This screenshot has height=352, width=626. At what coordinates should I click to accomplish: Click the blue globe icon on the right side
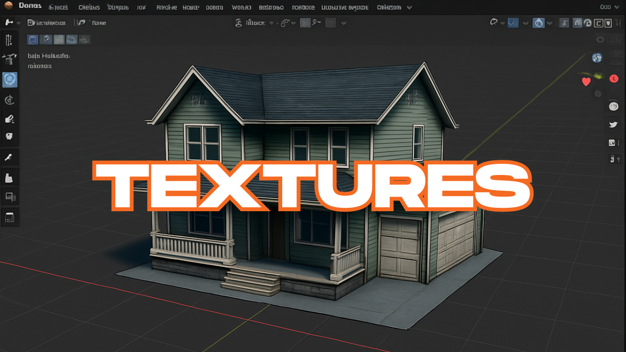(597, 58)
